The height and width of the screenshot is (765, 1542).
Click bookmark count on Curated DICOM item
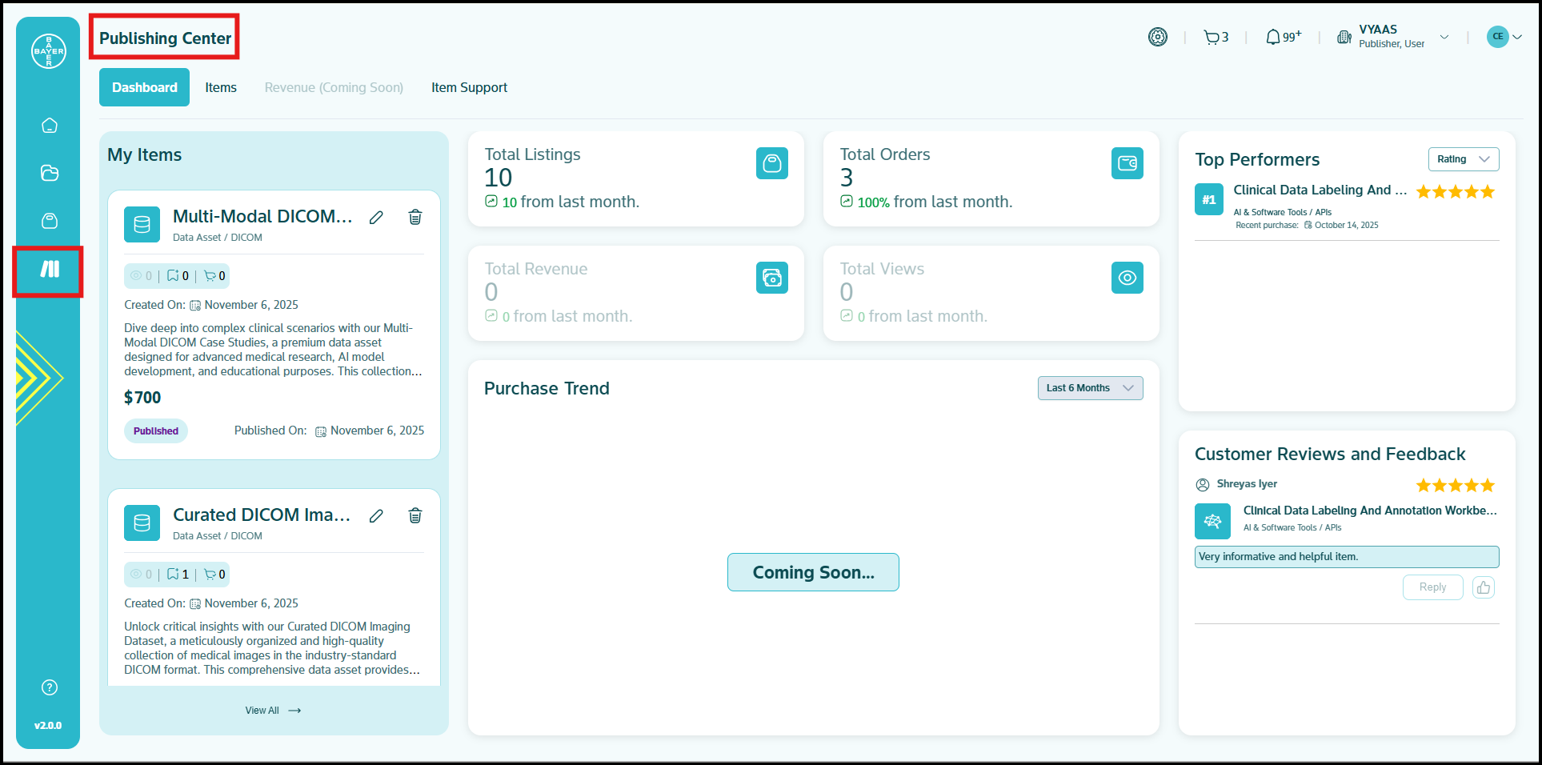[178, 575]
